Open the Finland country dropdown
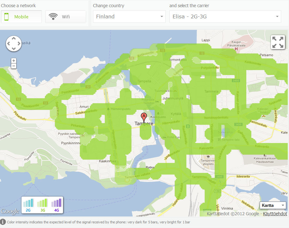This screenshot has width=289, height=228. tap(129, 16)
